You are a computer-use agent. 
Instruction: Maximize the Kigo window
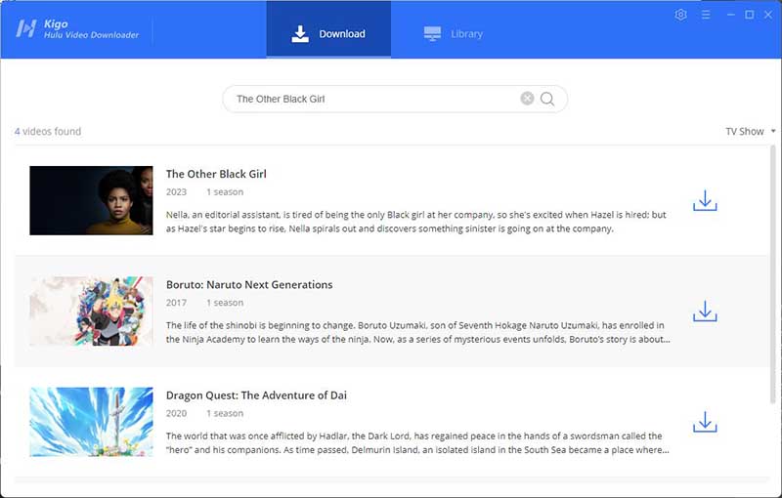(x=749, y=15)
